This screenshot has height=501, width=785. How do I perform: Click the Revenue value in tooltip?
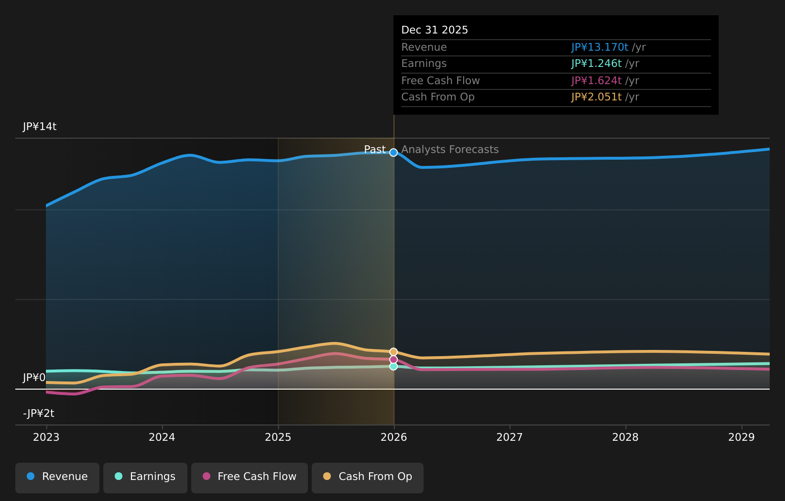tap(600, 47)
